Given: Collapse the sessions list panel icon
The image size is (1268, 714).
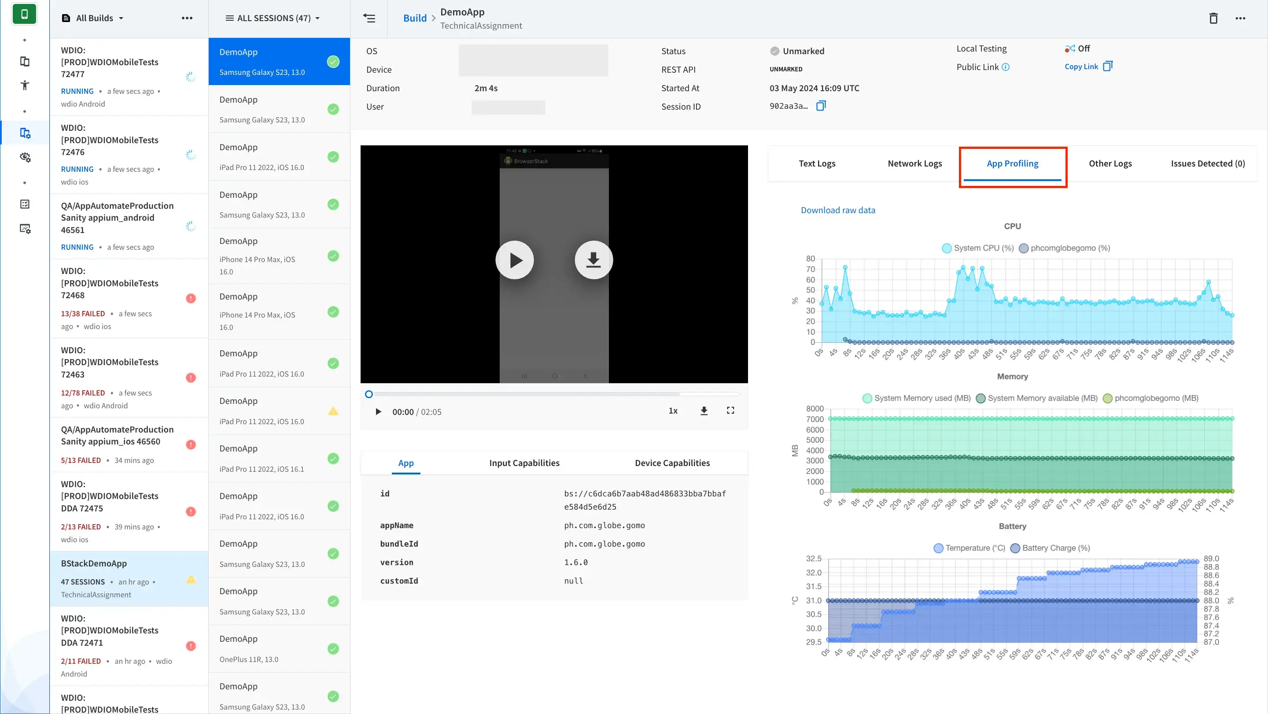Looking at the screenshot, I should (x=369, y=18).
